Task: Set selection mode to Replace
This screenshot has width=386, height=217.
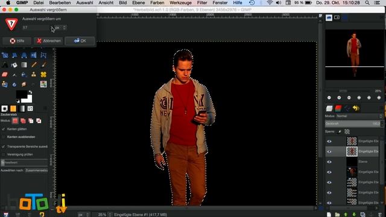Action: (15, 121)
